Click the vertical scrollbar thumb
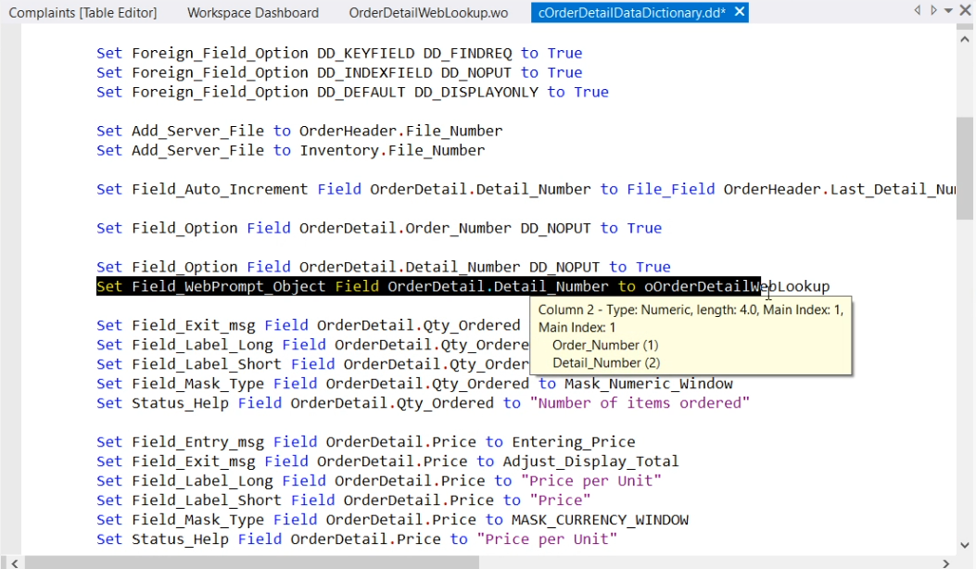The image size is (976, 569). (x=965, y=167)
